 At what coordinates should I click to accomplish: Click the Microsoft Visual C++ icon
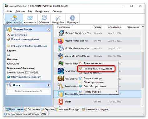(x=61, y=33)
